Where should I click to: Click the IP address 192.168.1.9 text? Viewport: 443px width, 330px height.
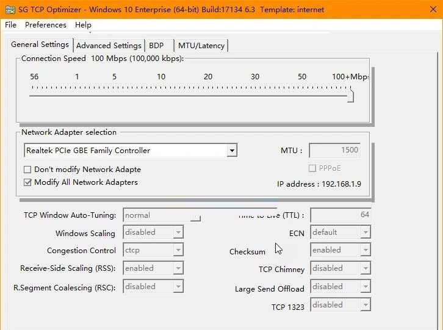point(319,184)
